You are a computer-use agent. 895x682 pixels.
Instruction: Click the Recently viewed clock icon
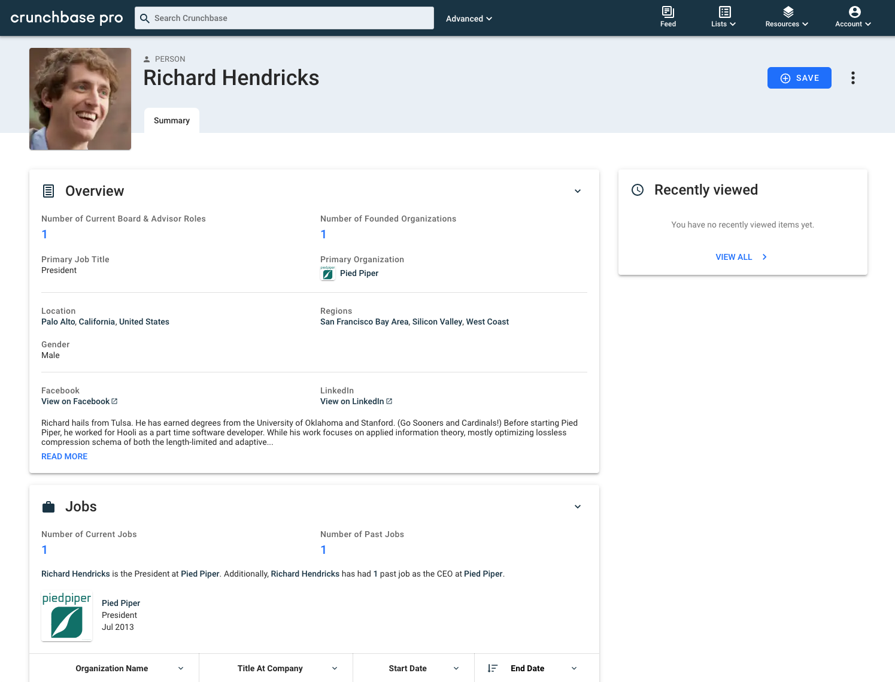(638, 190)
